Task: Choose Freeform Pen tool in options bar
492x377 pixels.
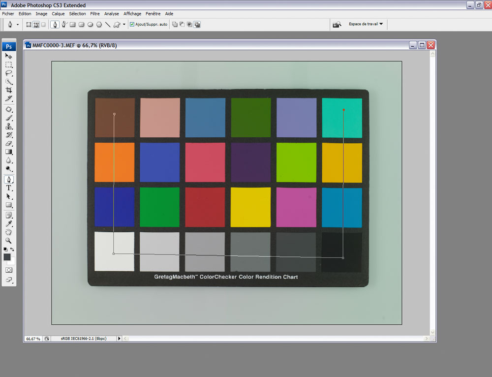Action: (64, 25)
